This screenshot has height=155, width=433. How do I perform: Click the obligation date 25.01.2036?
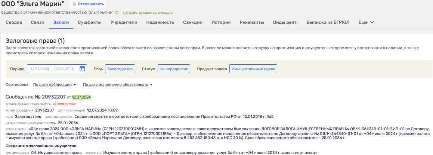tap(68, 123)
